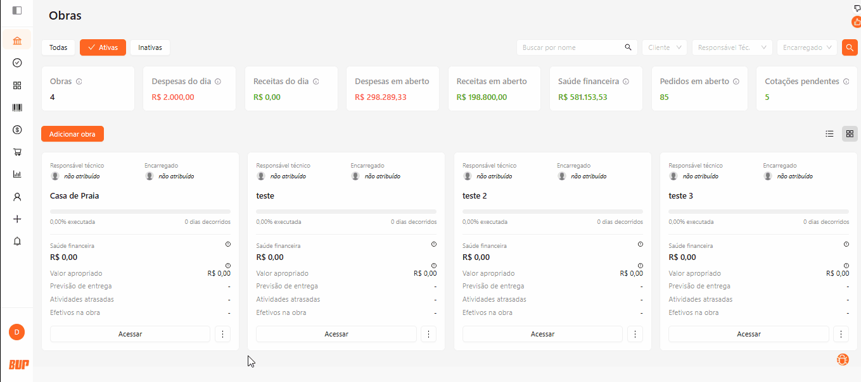This screenshot has height=382, width=861.
Task: Click the thumbs up feedback icon
Action: pyautogui.click(x=857, y=22)
